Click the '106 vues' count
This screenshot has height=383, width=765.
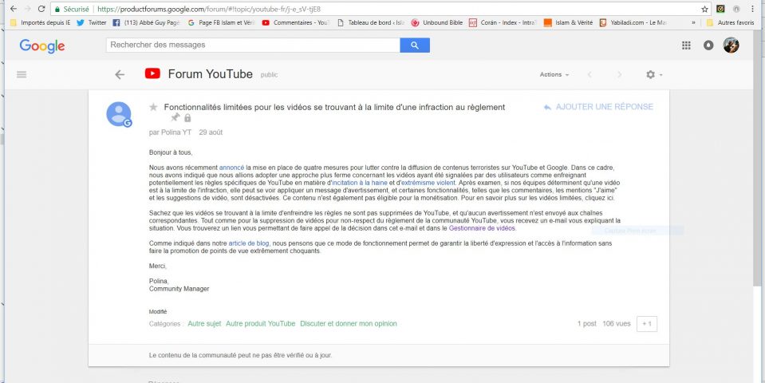click(x=616, y=323)
